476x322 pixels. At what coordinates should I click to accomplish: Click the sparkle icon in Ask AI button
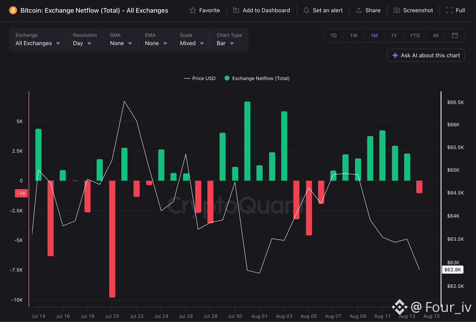tap(395, 55)
